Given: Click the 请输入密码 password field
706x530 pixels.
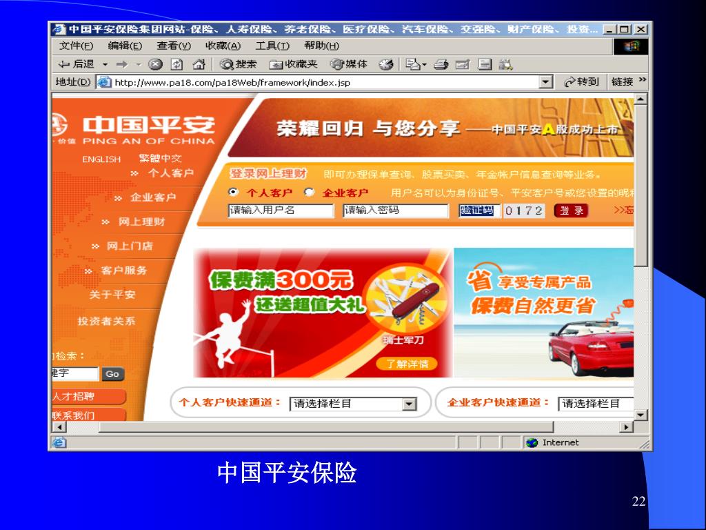Looking at the screenshot, I should (396, 210).
